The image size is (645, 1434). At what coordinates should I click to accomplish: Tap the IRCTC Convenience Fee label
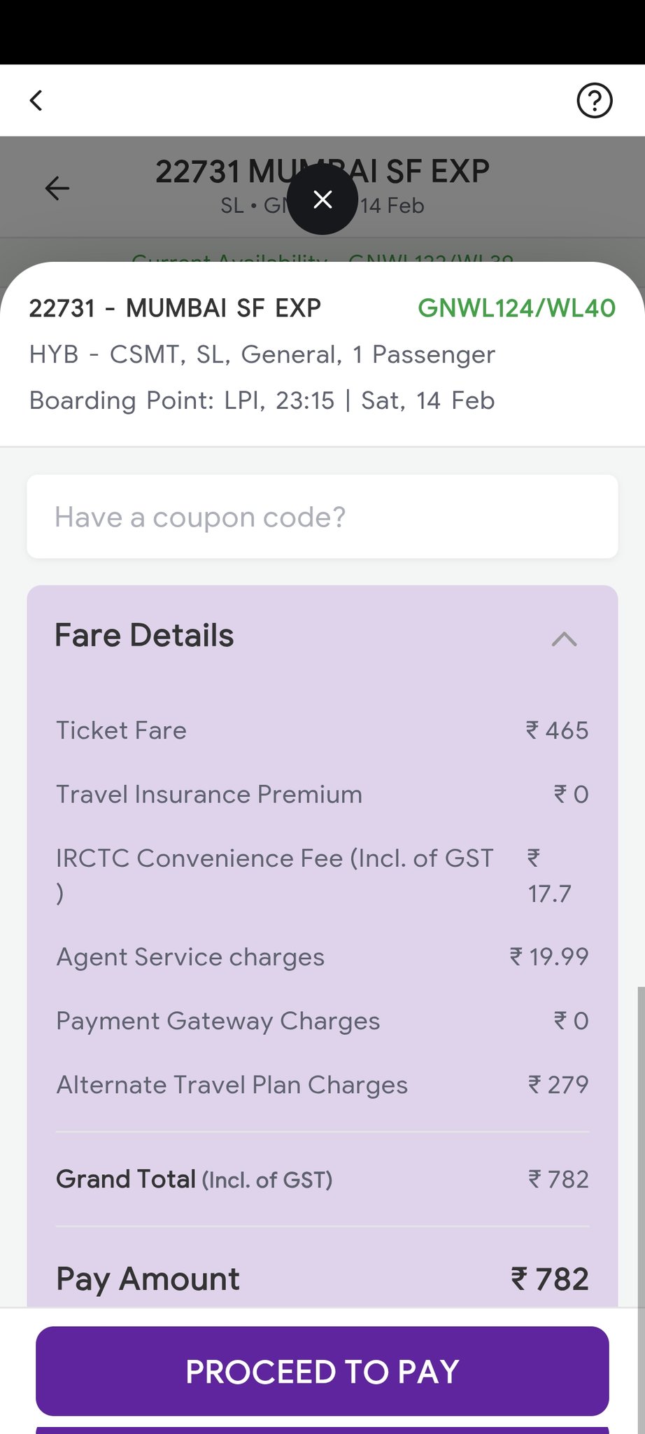274,859
